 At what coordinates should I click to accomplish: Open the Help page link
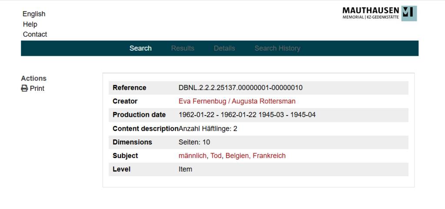(x=30, y=24)
